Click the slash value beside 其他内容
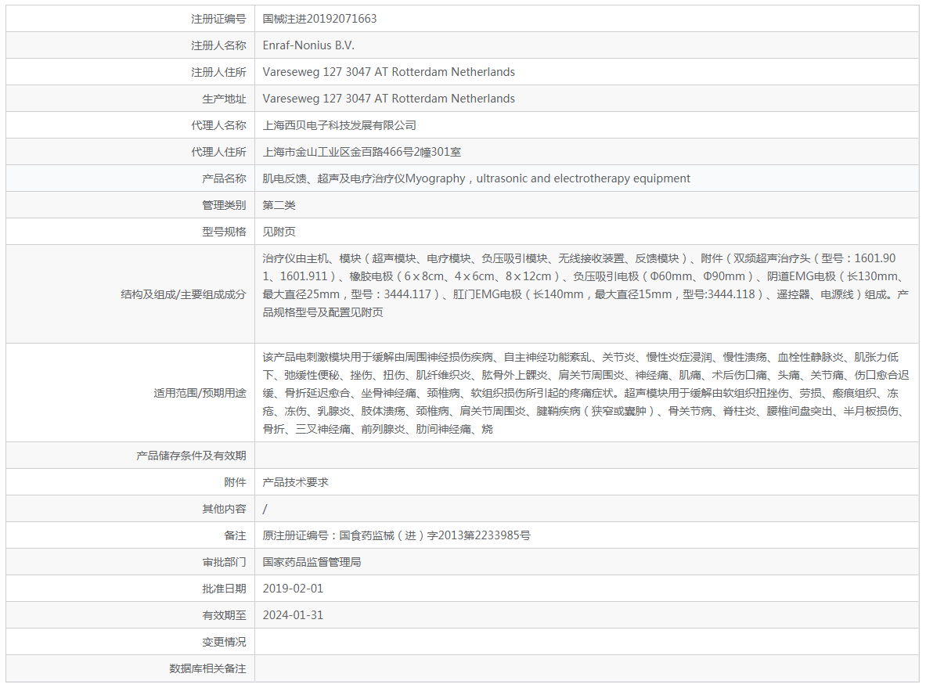This screenshot has width=926, height=688. click(x=265, y=509)
